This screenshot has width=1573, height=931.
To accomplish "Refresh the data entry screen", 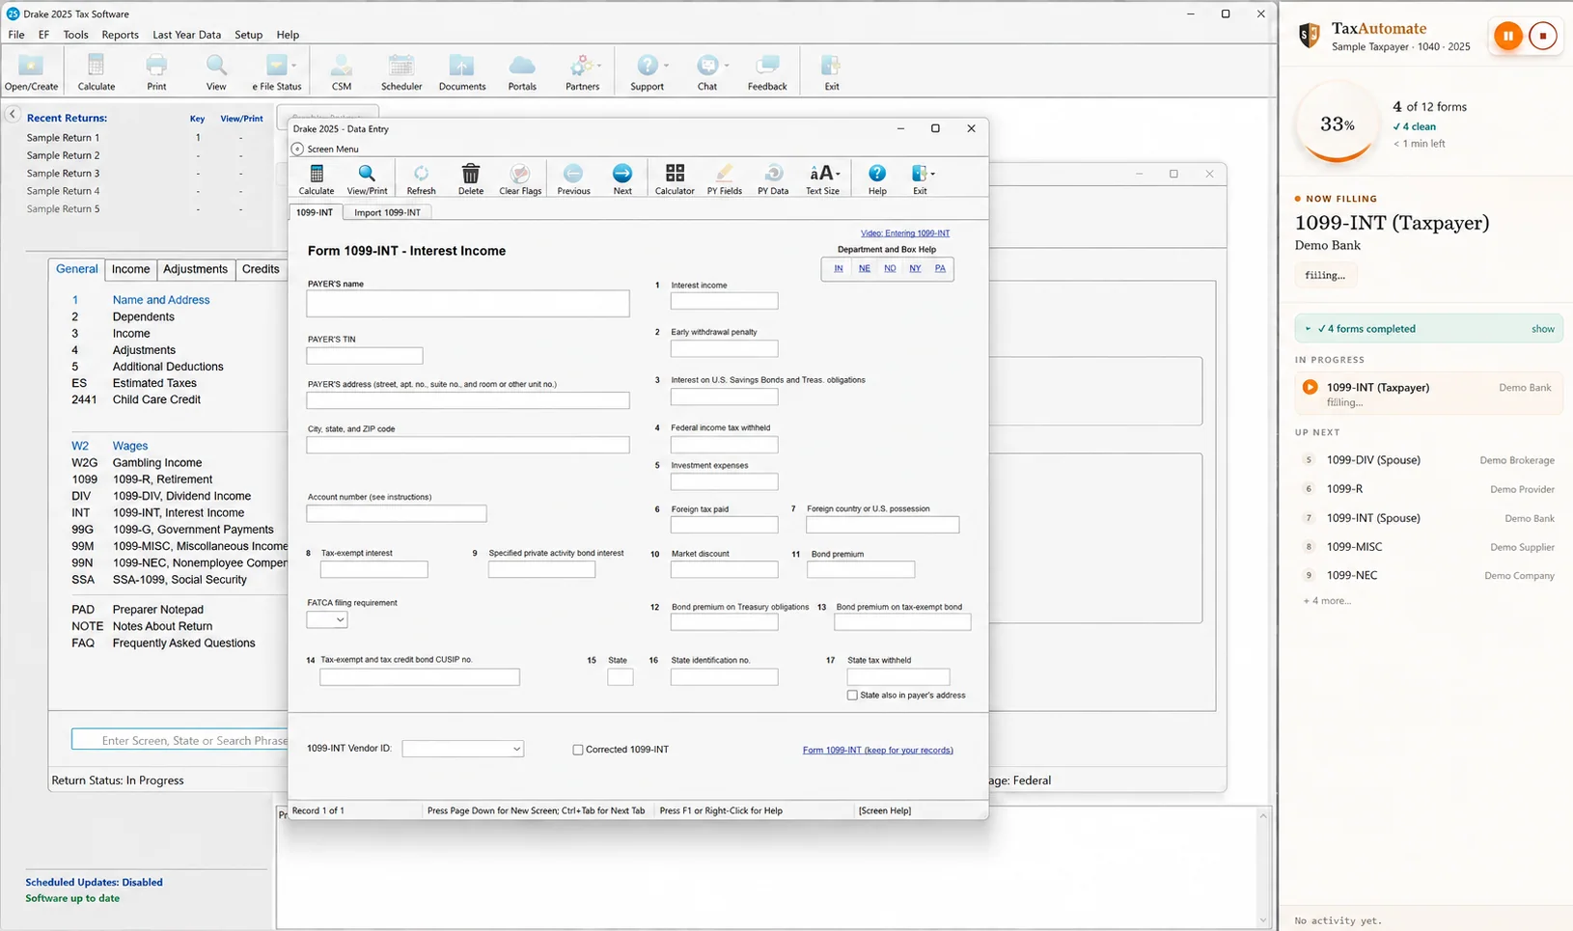I will click(421, 179).
